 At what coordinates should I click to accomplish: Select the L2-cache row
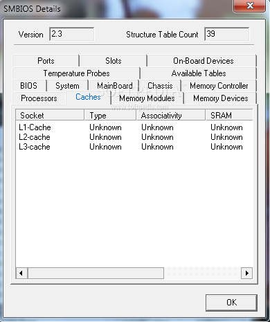[134, 137]
